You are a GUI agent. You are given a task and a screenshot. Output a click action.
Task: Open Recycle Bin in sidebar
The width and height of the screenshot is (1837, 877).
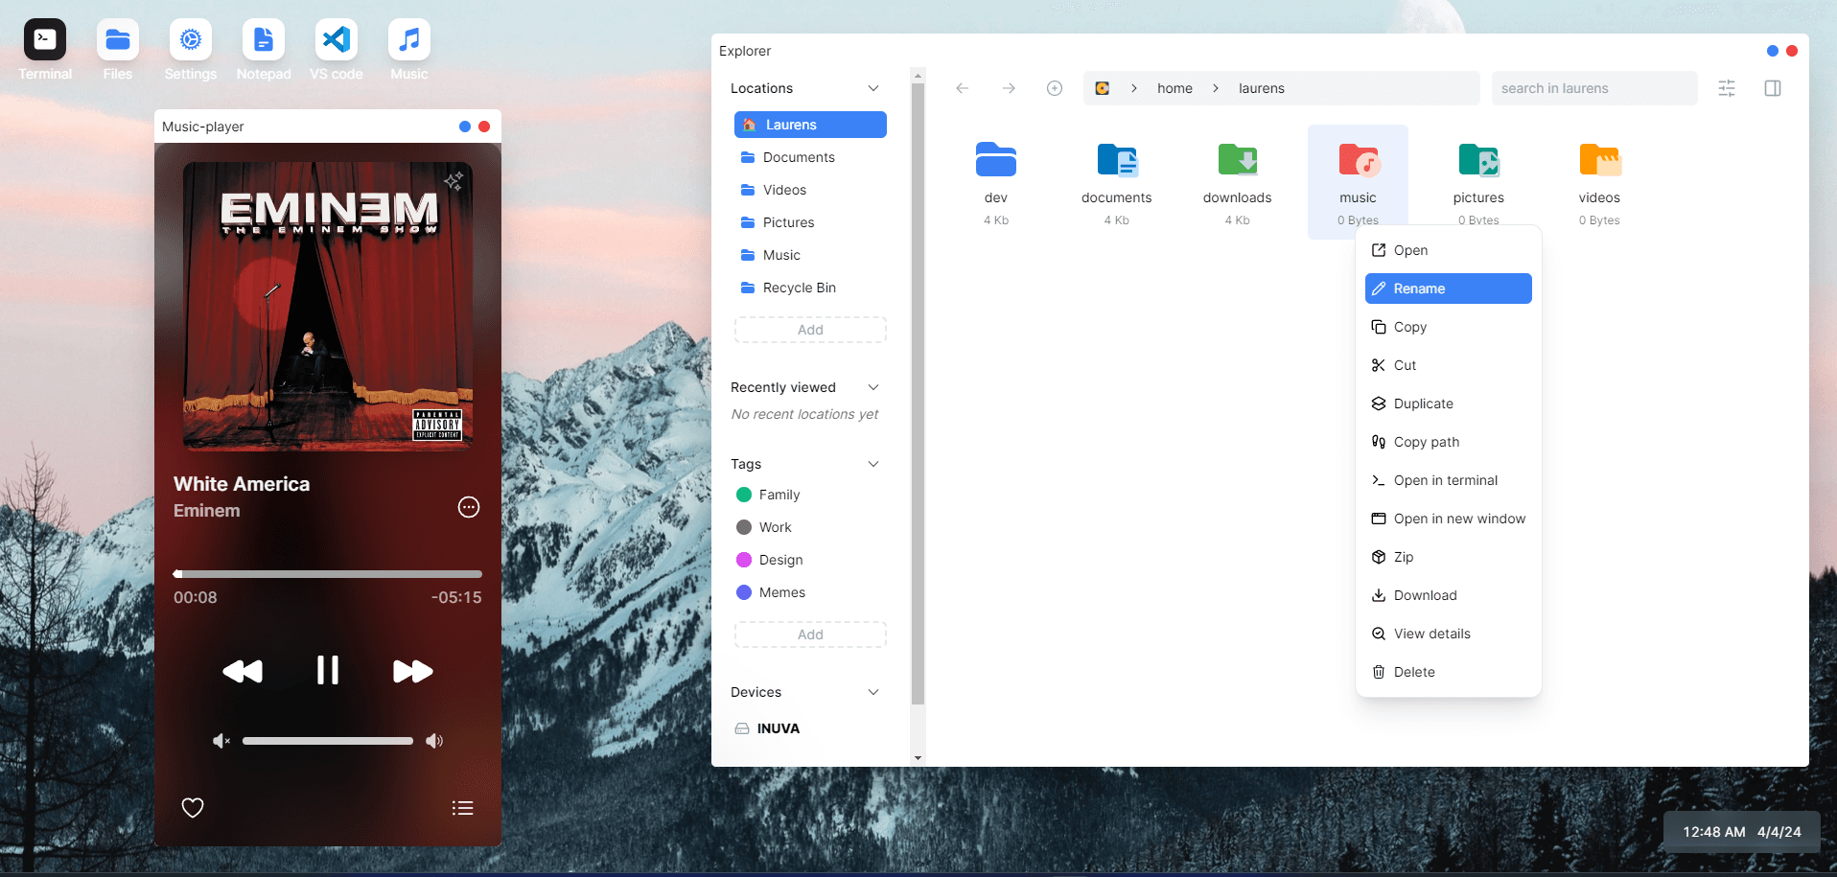810,288
